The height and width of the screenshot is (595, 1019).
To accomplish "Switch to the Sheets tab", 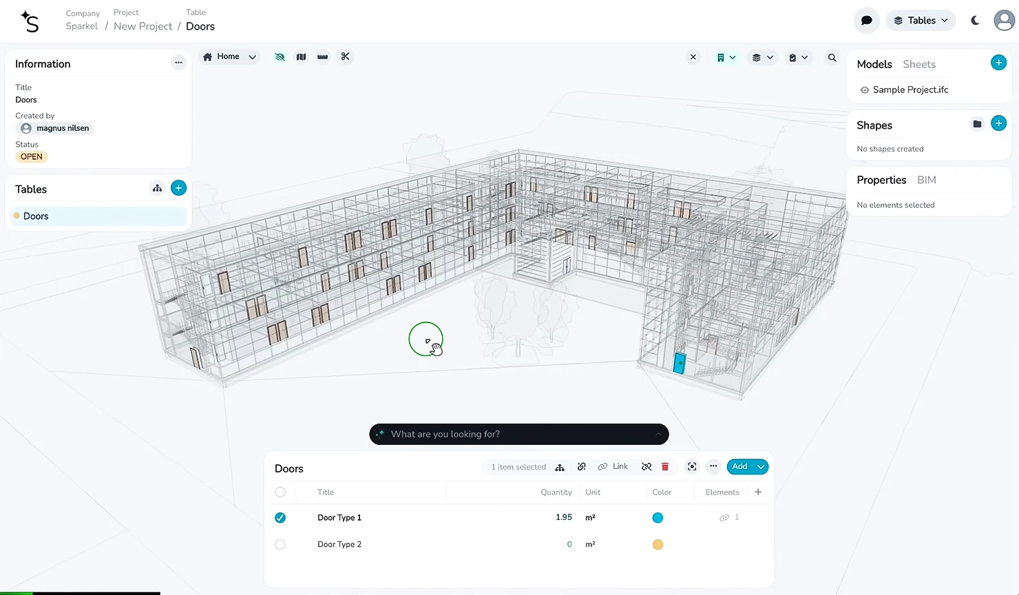I will (x=918, y=64).
